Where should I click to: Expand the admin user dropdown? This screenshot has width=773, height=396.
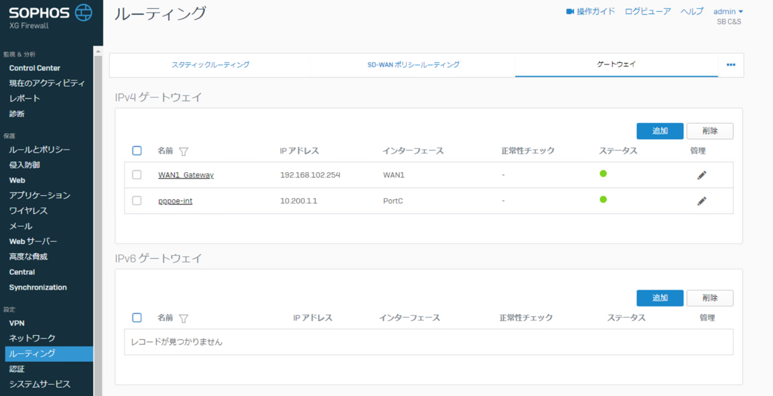point(728,11)
